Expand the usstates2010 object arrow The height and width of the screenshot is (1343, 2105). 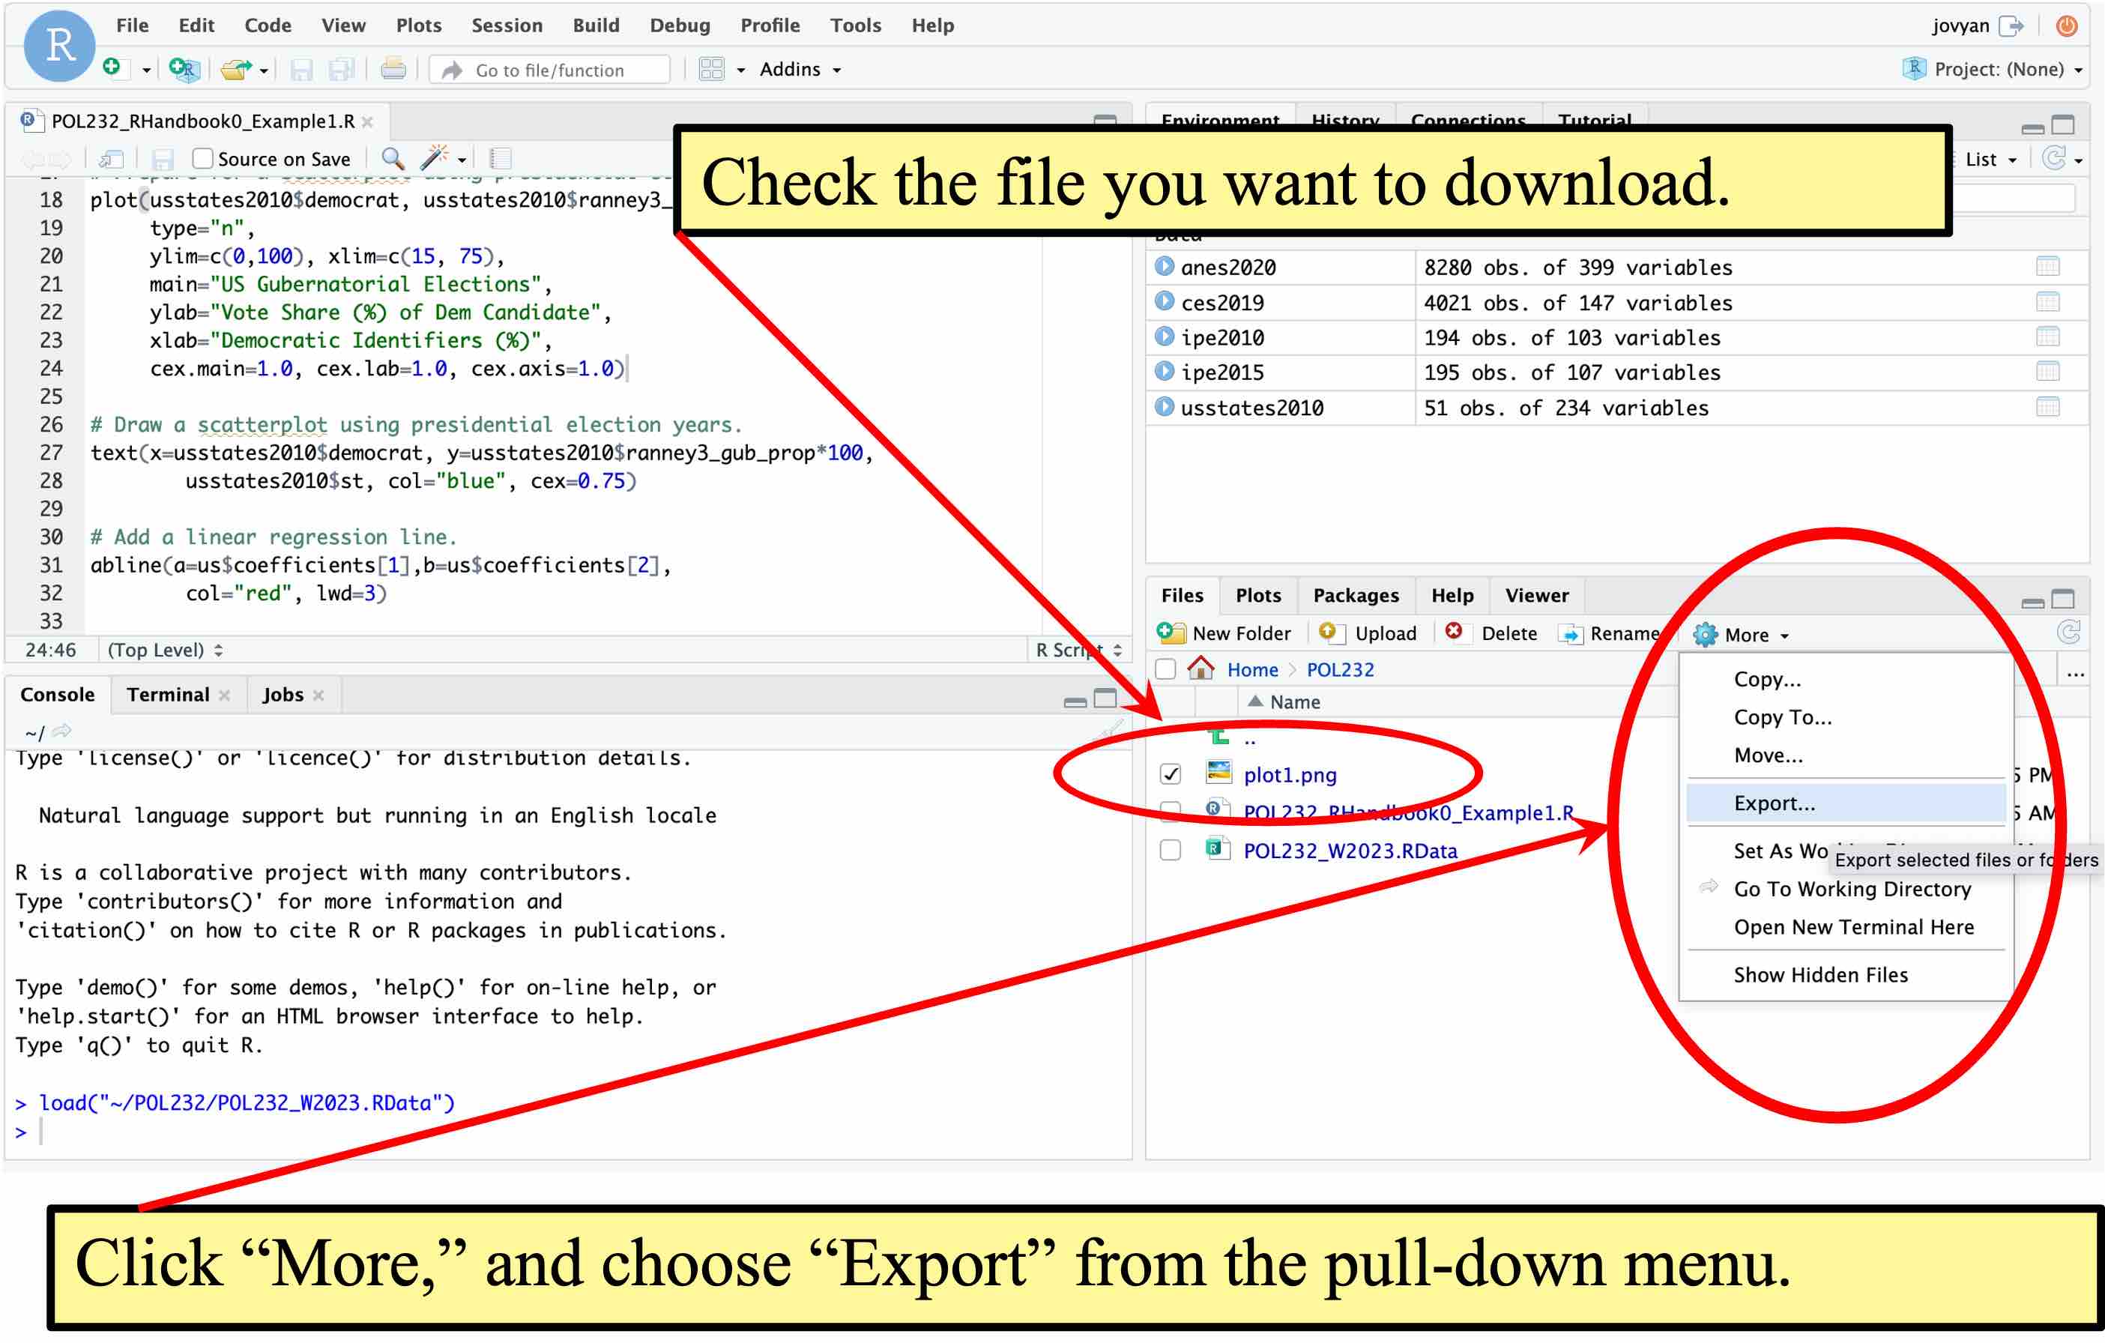point(1165,406)
